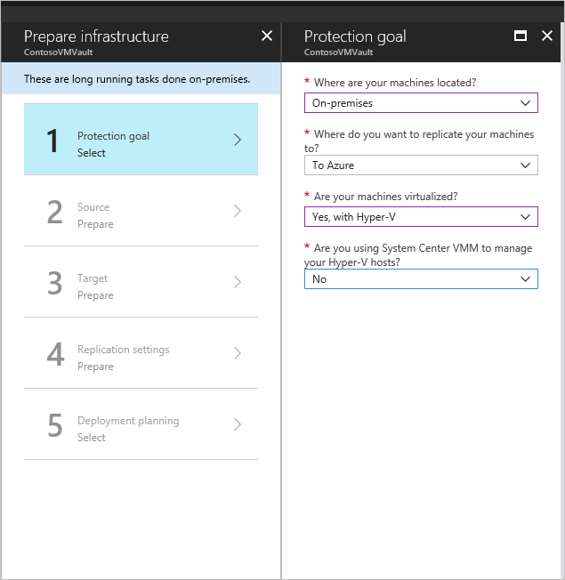The height and width of the screenshot is (580, 565).
Task: Click chevron arrow on Deployment planning step
Action: pos(238,424)
